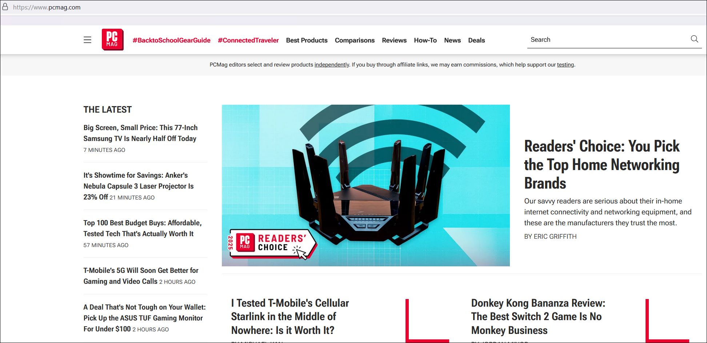This screenshot has height=343, width=707.
Task: Open the #ConnectedTraveler nav link
Action: point(248,40)
